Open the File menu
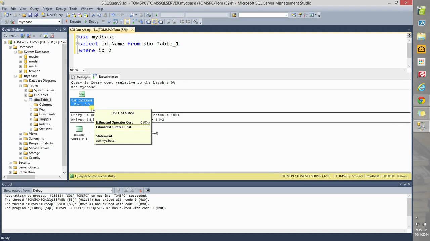 [x=4, y=9]
